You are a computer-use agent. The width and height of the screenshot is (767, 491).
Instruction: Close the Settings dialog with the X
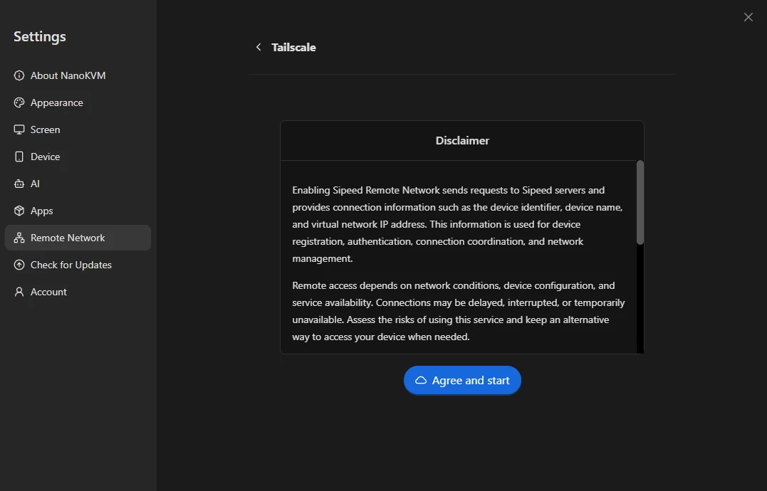point(748,17)
